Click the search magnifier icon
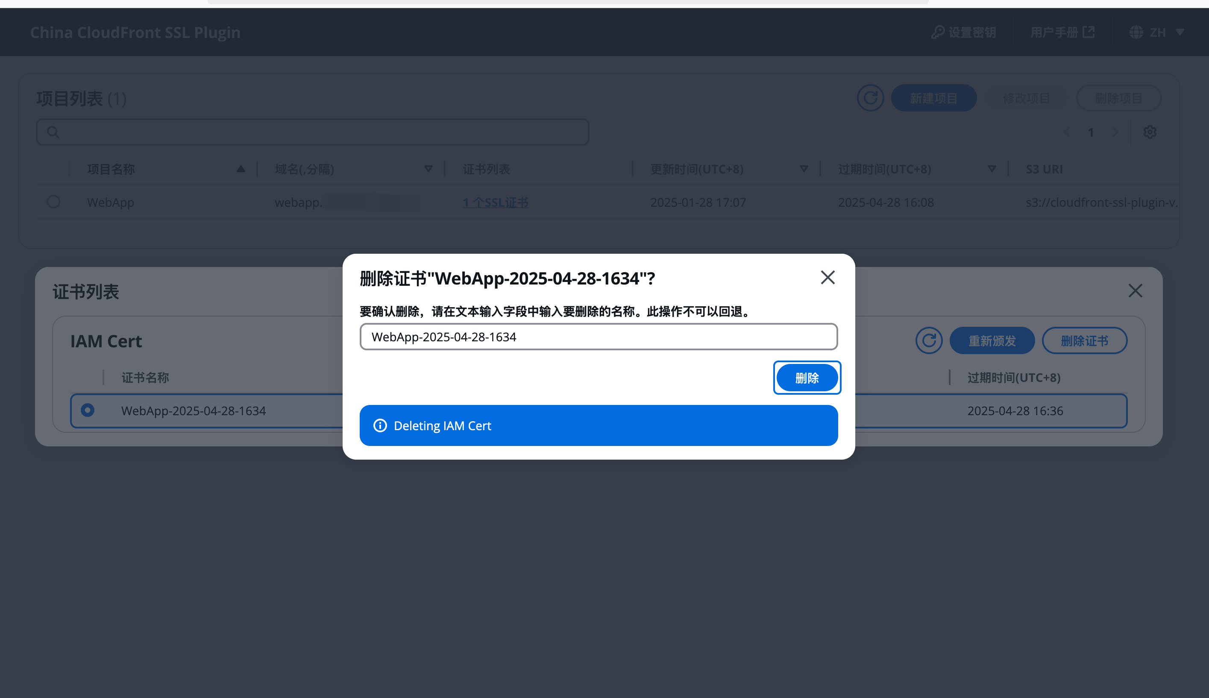This screenshot has width=1209, height=698. coord(53,132)
